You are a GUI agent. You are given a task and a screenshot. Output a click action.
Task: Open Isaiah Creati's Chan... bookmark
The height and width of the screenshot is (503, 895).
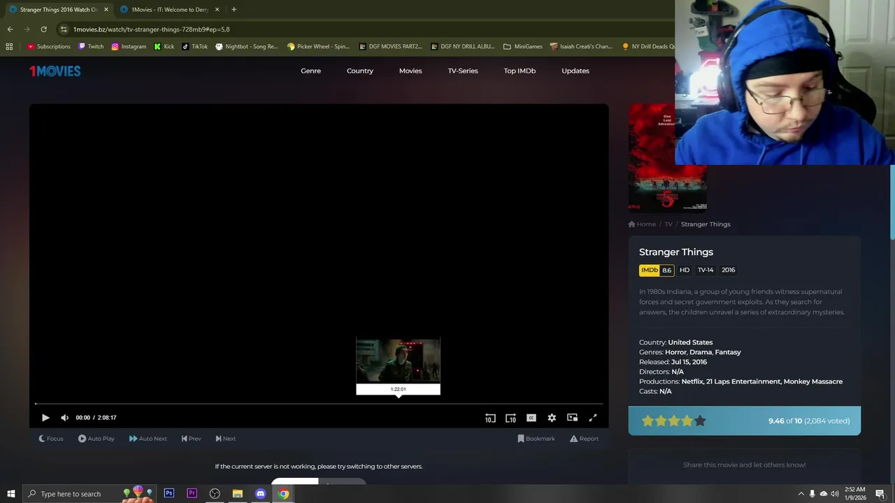pos(581,47)
